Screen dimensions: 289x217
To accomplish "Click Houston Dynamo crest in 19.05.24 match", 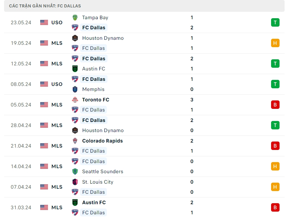I will coord(75,38).
